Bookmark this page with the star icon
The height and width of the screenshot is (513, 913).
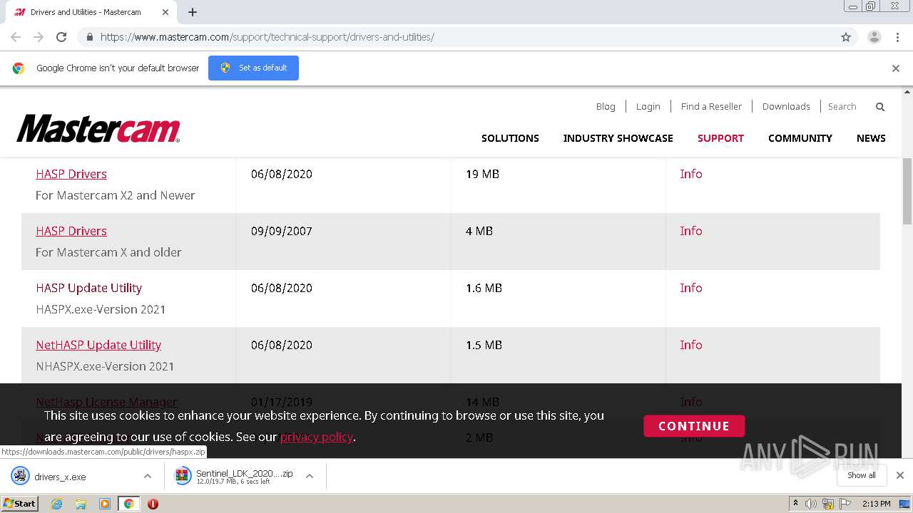[846, 37]
